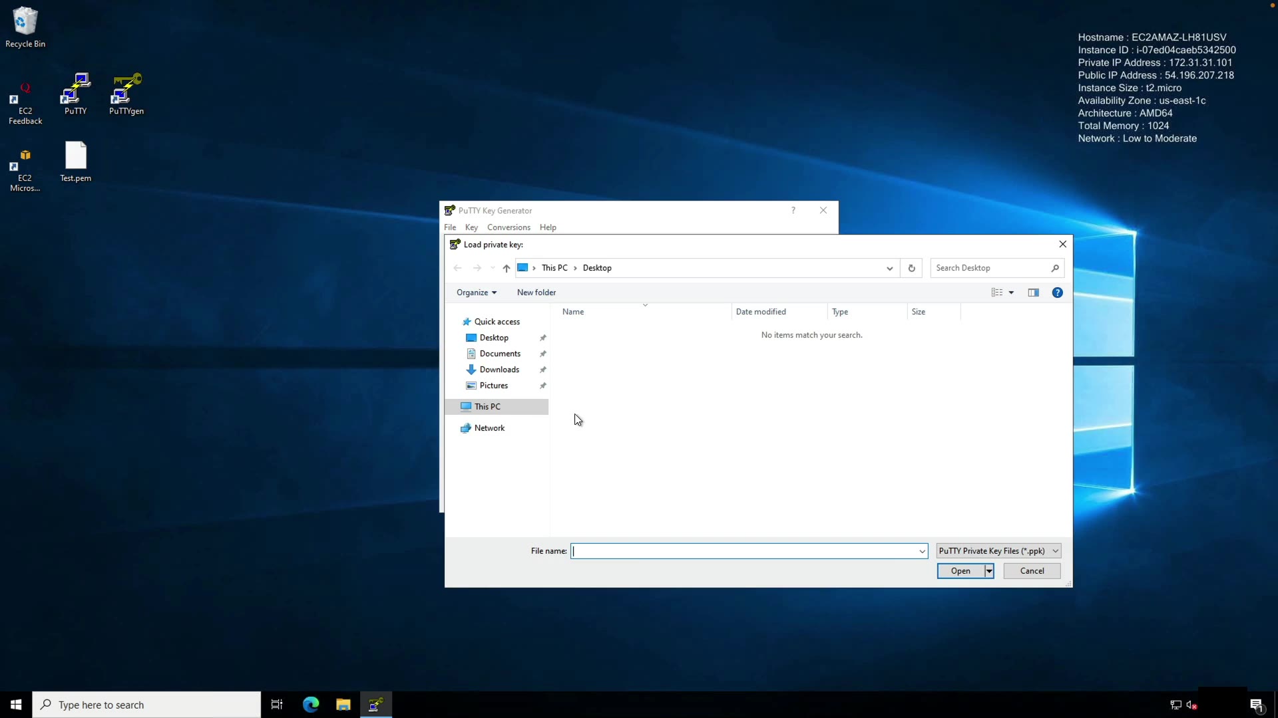Open the Organize menu
This screenshot has height=718, width=1278.
coord(476,293)
